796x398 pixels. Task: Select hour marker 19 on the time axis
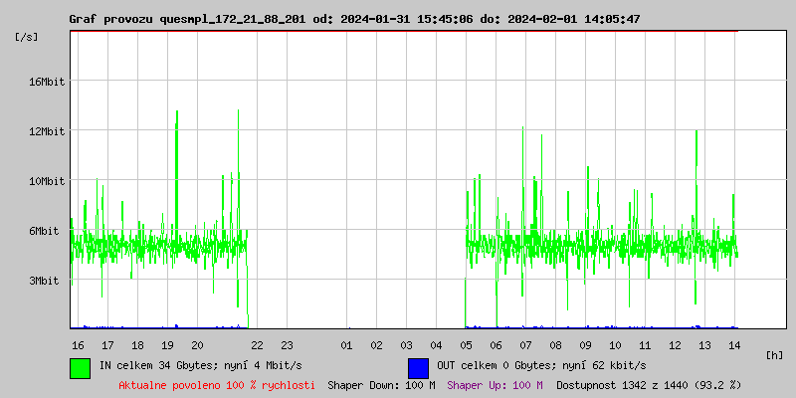(167, 345)
